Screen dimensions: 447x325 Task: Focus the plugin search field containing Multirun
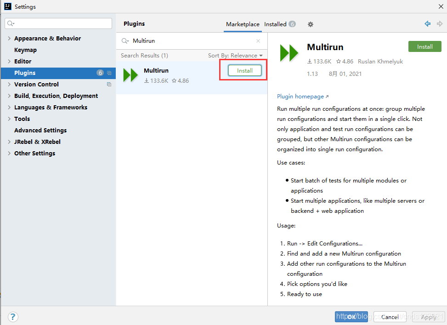192,41
